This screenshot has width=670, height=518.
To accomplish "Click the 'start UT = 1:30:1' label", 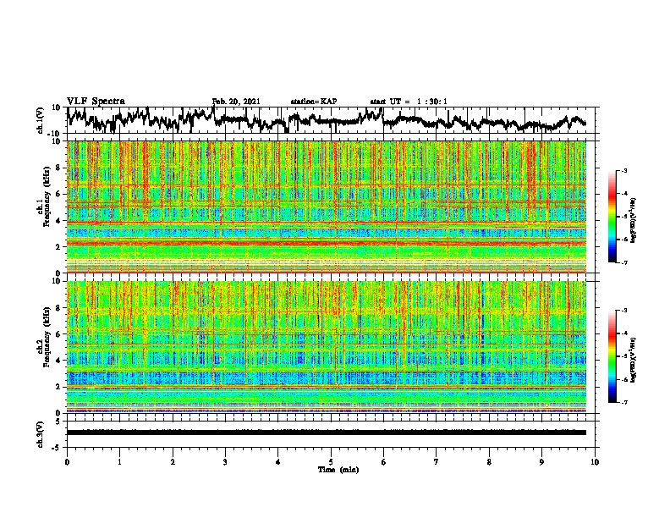I will pyautogui.click(x=409, y=102).
